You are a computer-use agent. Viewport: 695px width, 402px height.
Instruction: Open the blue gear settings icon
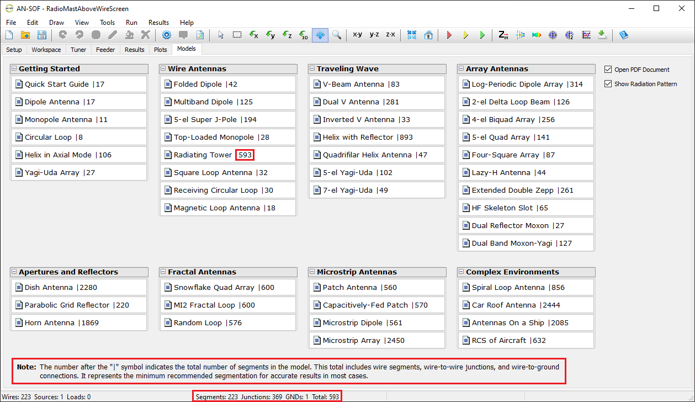(x=167, y=35)
